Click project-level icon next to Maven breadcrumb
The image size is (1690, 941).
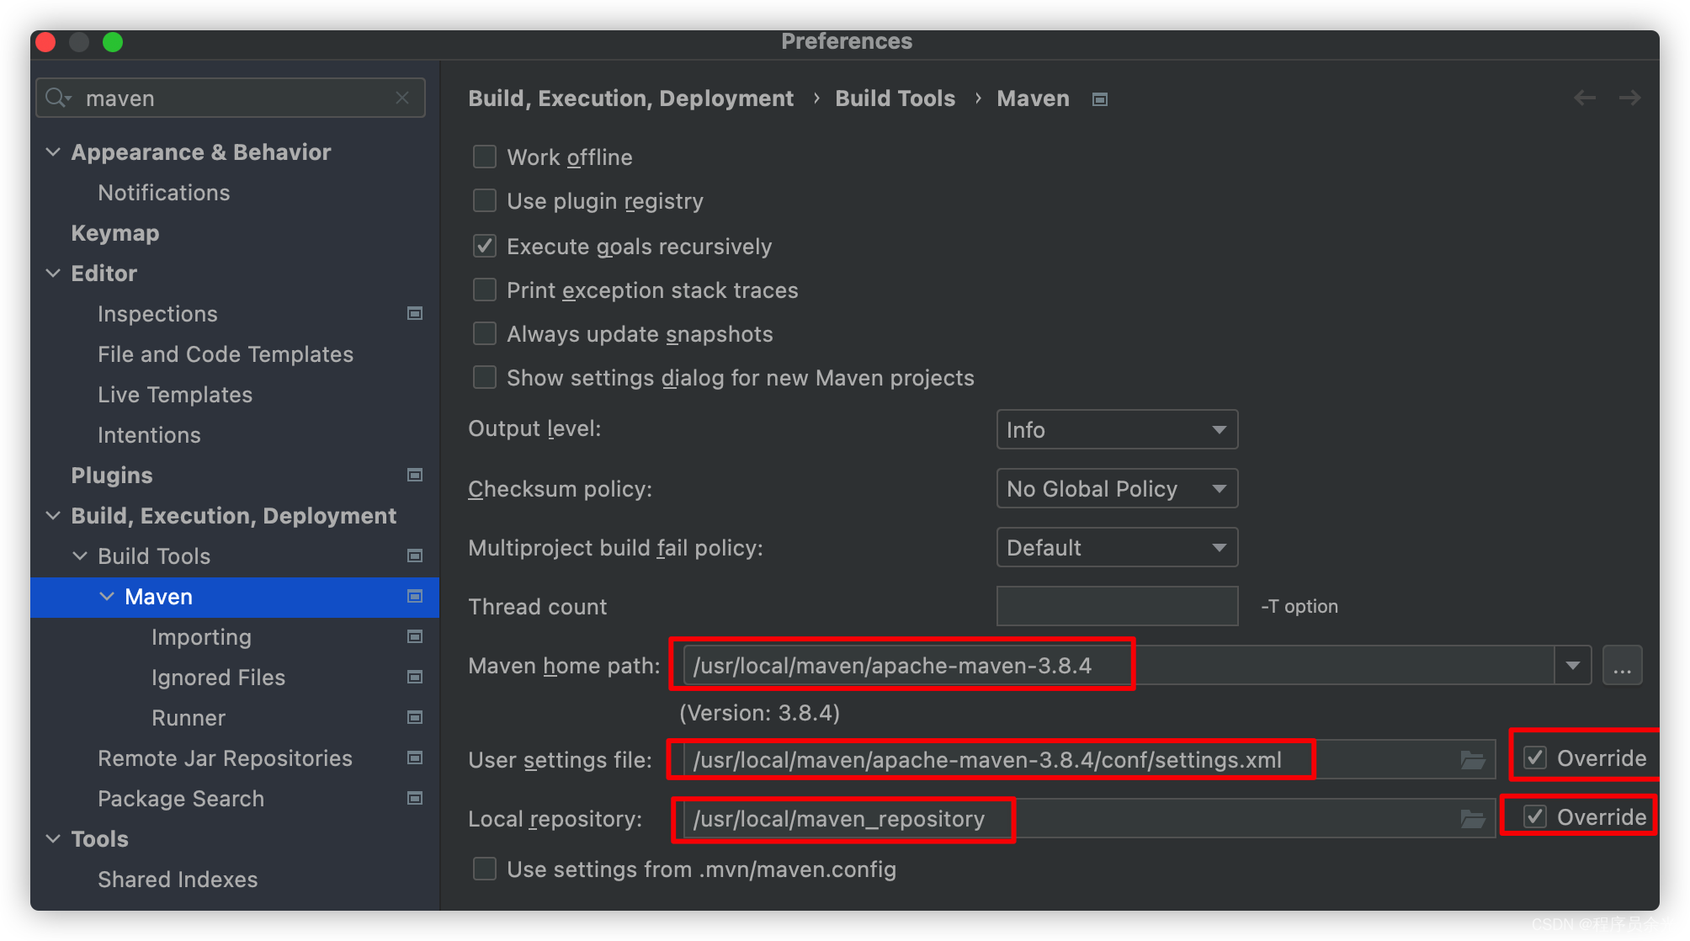[1099, 99]
